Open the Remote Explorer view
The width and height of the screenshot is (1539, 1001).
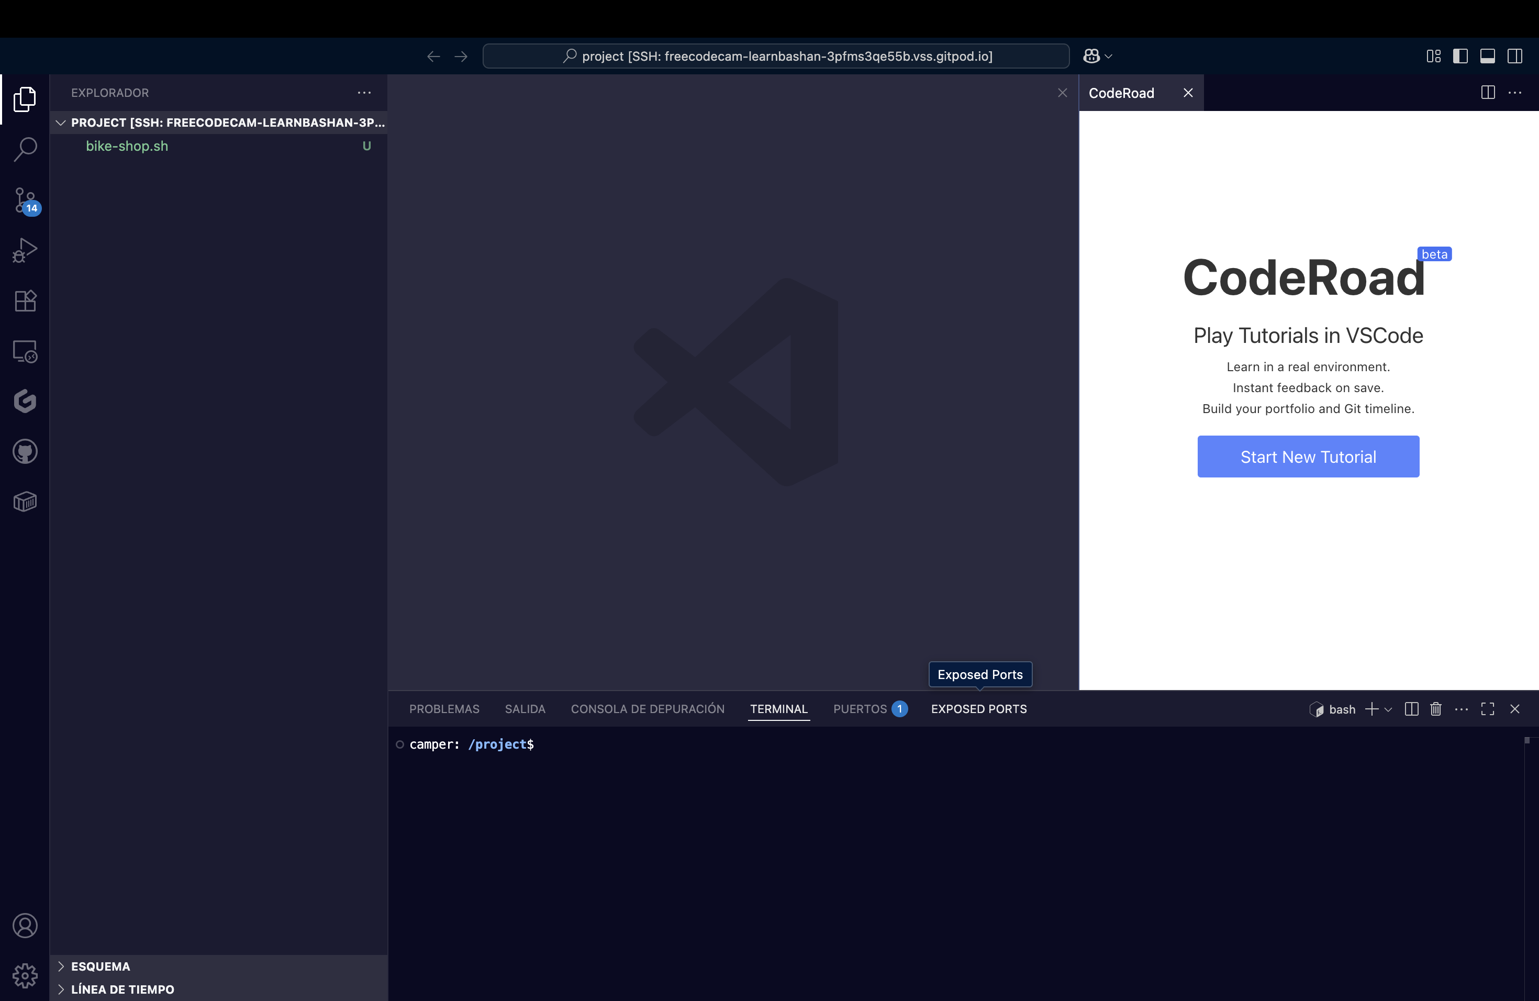(x=25, y=351)
